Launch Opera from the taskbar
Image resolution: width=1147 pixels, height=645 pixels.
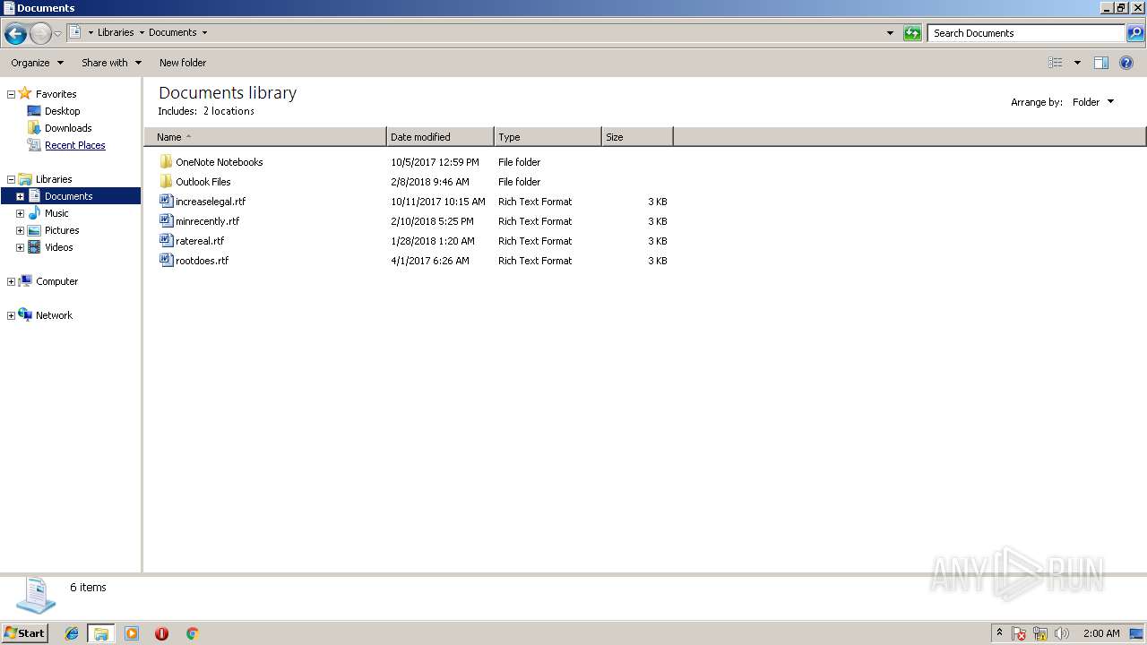162,633
